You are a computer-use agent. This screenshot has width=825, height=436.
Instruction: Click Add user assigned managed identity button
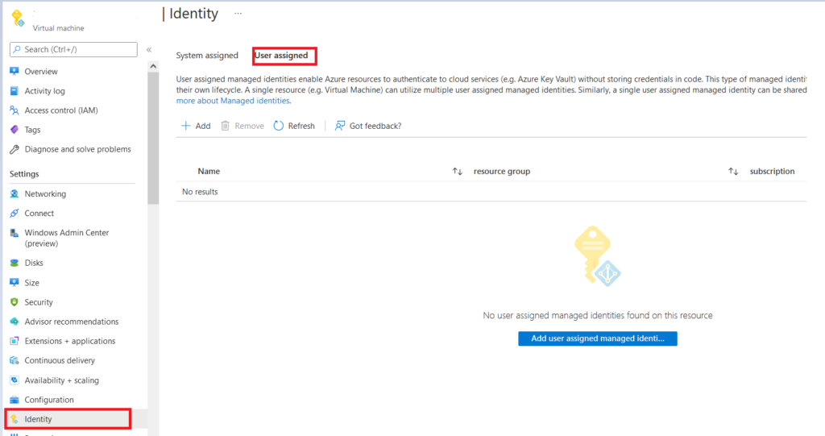(598, 338)
